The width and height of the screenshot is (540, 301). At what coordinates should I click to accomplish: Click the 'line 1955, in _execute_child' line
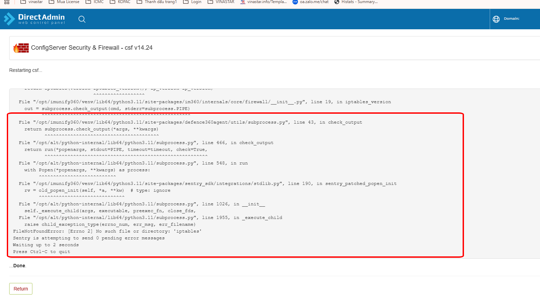point(150,218)
